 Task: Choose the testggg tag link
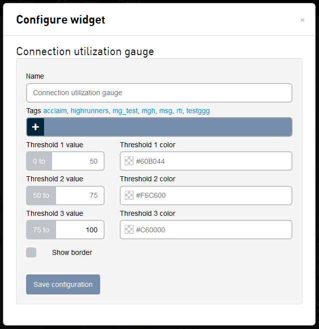(x=201, y=111)
